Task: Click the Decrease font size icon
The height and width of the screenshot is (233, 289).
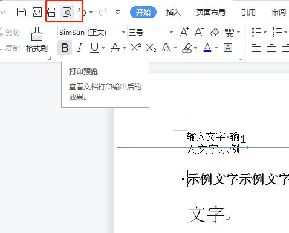Action: 200,32
